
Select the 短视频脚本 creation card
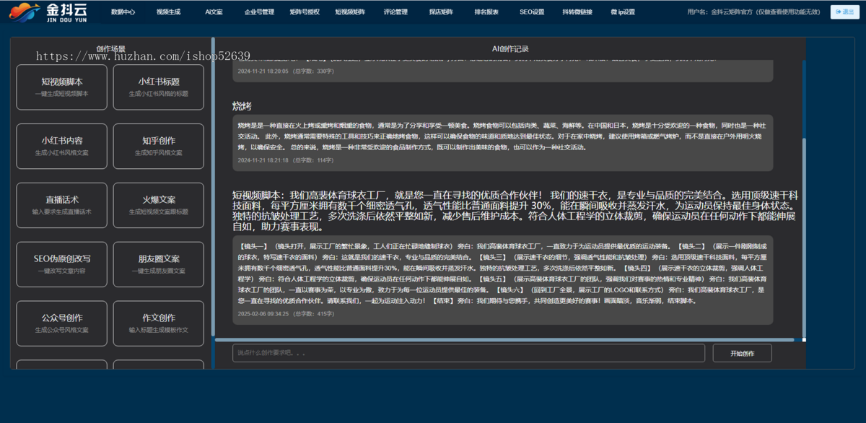pyautogui.click(x=61, y=87)
